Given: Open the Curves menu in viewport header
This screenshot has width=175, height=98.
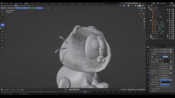Looking at the screenshot, I should (29, 6).
